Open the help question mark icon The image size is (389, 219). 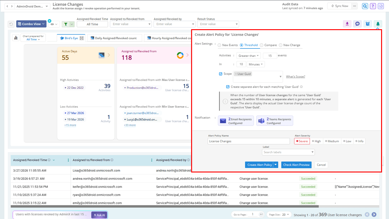373,6
